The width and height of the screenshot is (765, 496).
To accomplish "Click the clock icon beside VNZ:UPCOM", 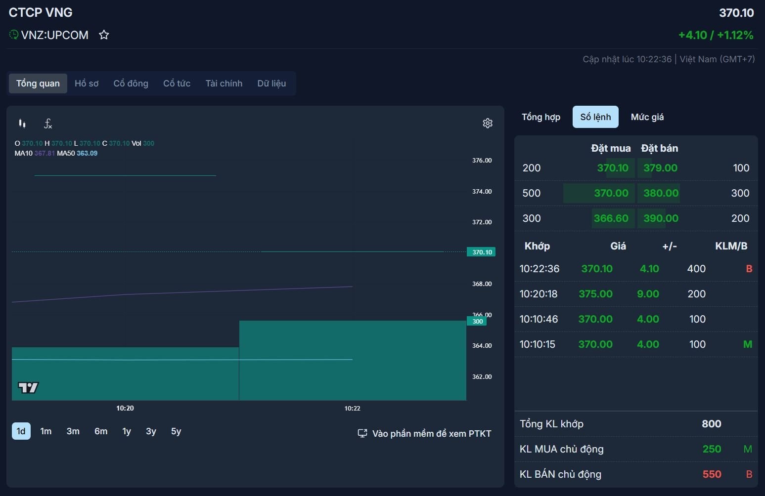I will click(x=14, y=35).
